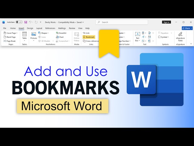Screen dimensions: 194x146
Task: Click the Undo arrow icon
Action: pos(30,22)
